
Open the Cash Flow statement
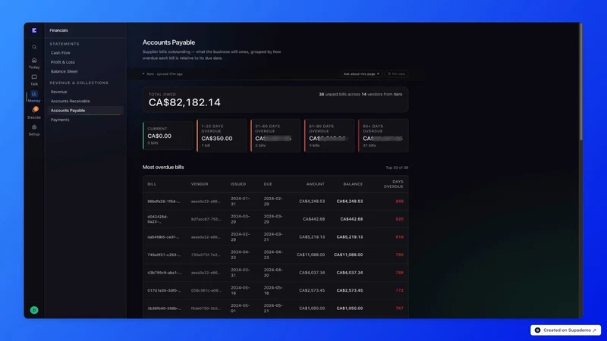(x=61, y=52)
